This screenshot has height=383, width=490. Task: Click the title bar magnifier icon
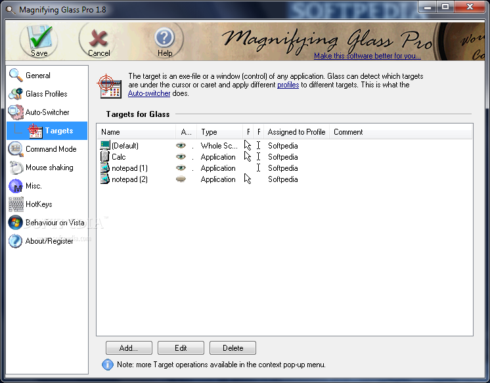click(x=11, y=10)
